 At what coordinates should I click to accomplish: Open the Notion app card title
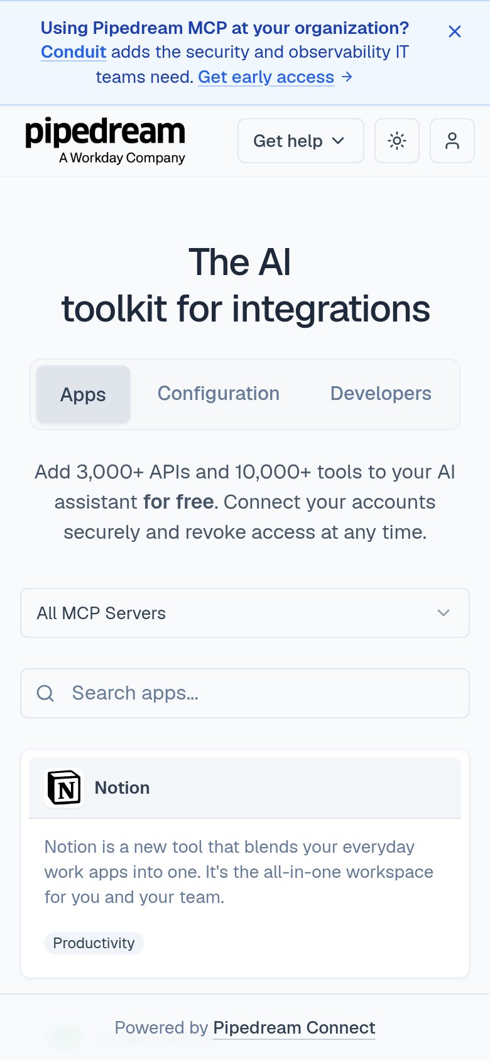(x=122, y=787)
